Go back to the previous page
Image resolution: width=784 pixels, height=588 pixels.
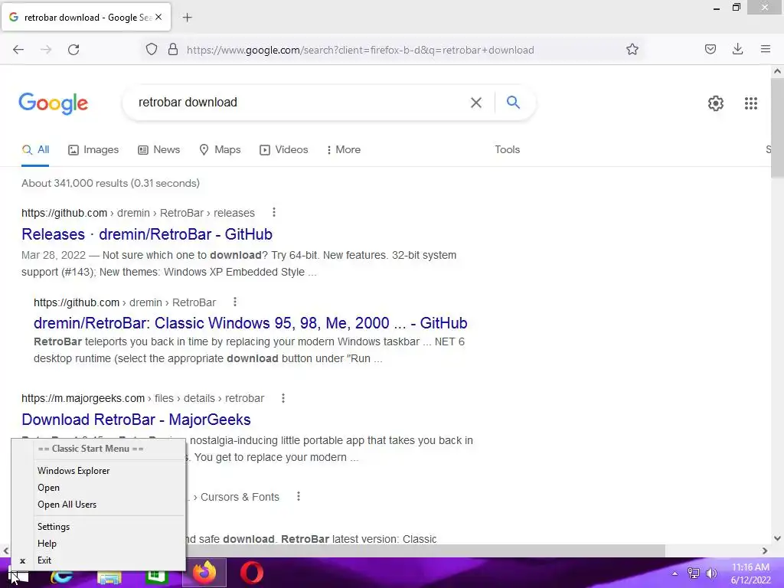click(x=18, y=50)
